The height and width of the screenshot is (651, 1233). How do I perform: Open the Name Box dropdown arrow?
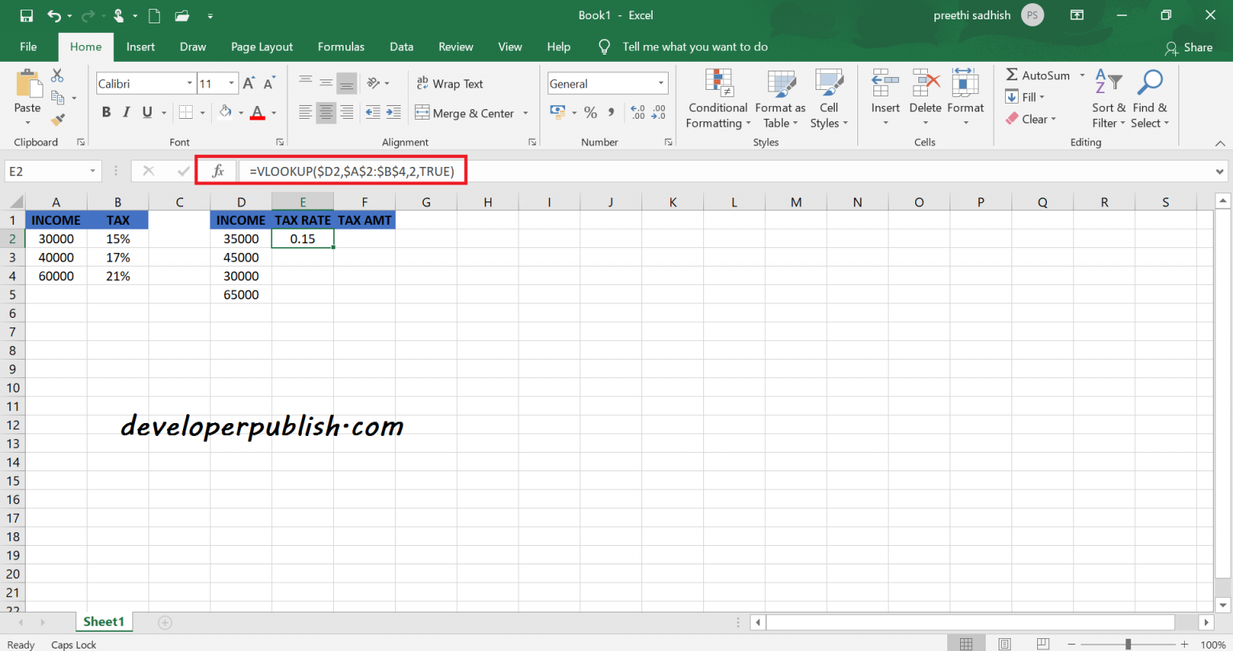pos(94,171)
